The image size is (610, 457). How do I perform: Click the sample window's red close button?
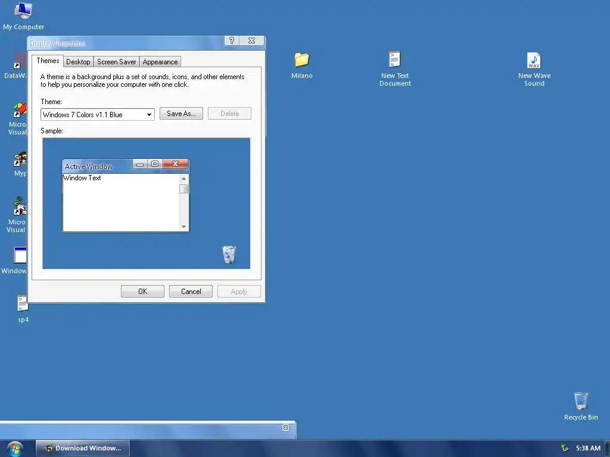(176, 164)
